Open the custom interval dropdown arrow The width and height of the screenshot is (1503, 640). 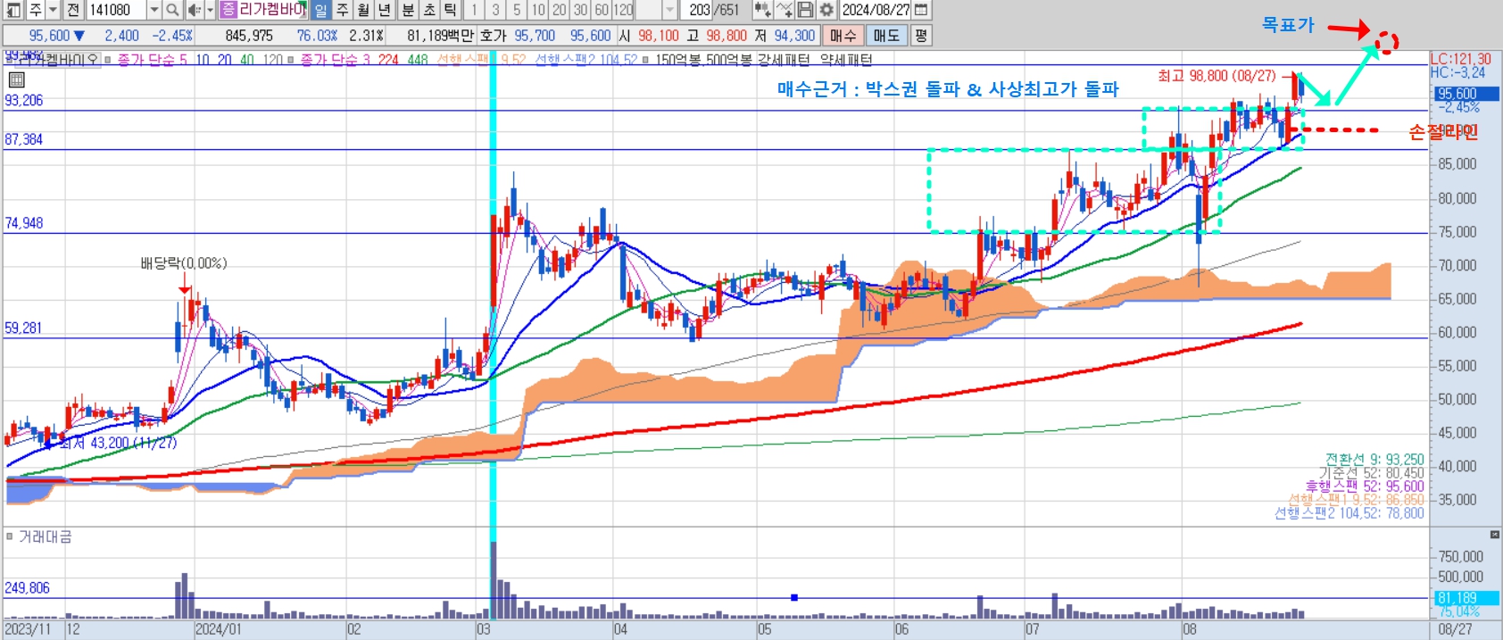click(670, 10)
